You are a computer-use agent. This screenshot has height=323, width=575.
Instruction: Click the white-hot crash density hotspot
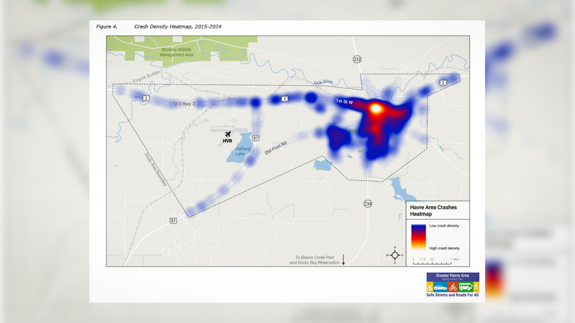(x=376, y=108)
